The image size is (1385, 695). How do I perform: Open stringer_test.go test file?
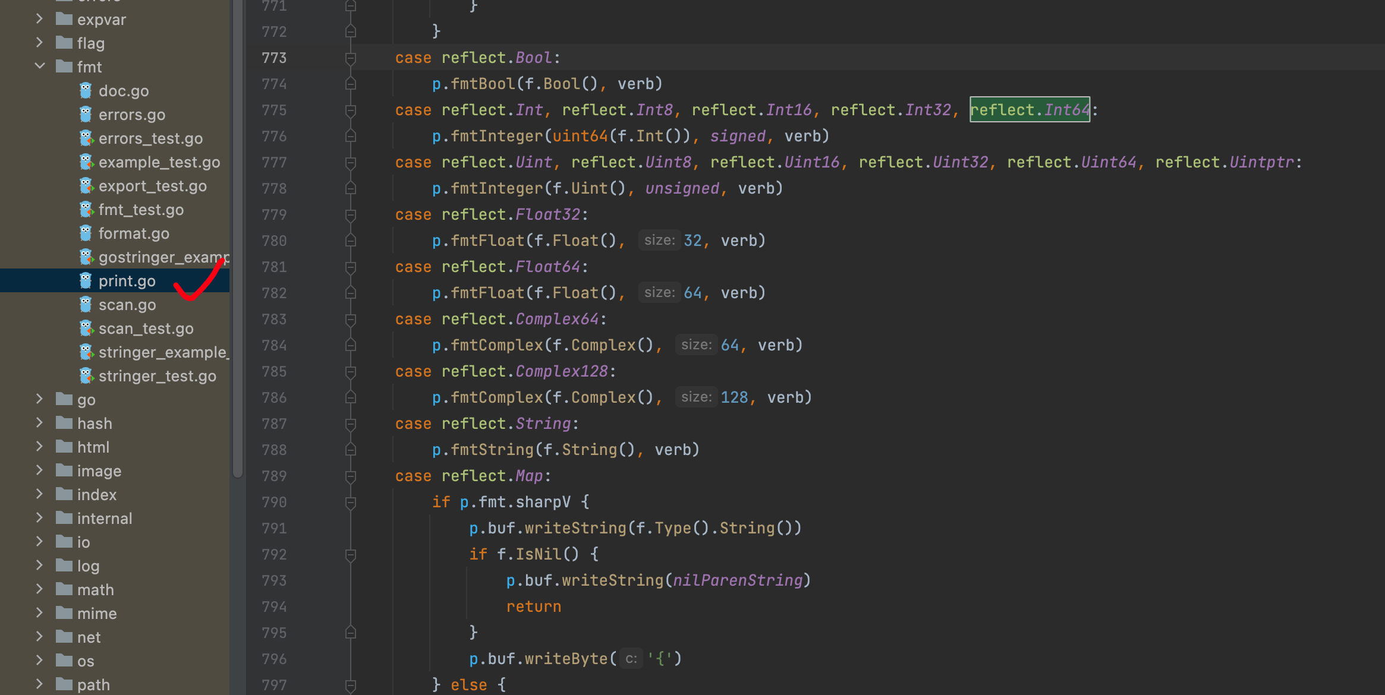(x=157, y=376)
